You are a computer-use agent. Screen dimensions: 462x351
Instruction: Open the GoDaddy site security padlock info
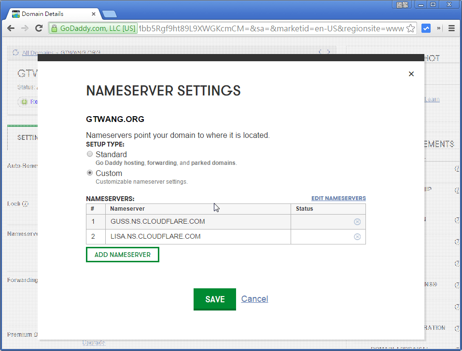(55, 28)
